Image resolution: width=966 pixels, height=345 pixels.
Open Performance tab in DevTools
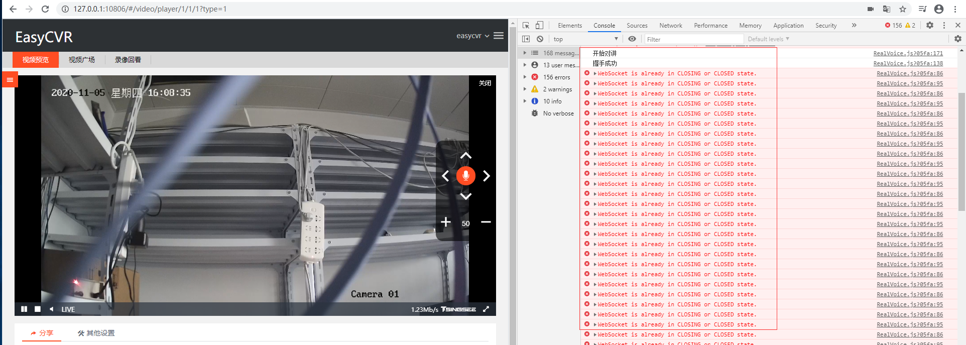pyautogui.click(x=710, y=25)
